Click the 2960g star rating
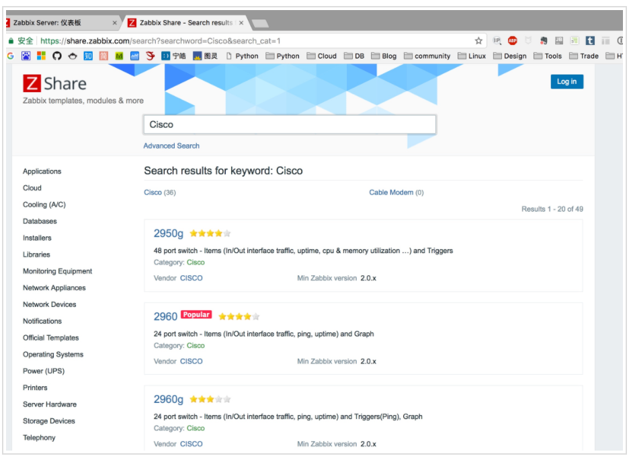Image resolution: width=629 pixels, height=458 pixels. click(x=210, y=399)
